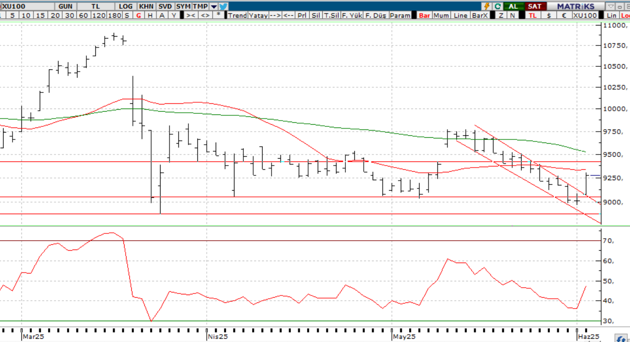Select the 30-minute timeframe
The width and height of the screenshot is (630, 342).
coord(69,16)
